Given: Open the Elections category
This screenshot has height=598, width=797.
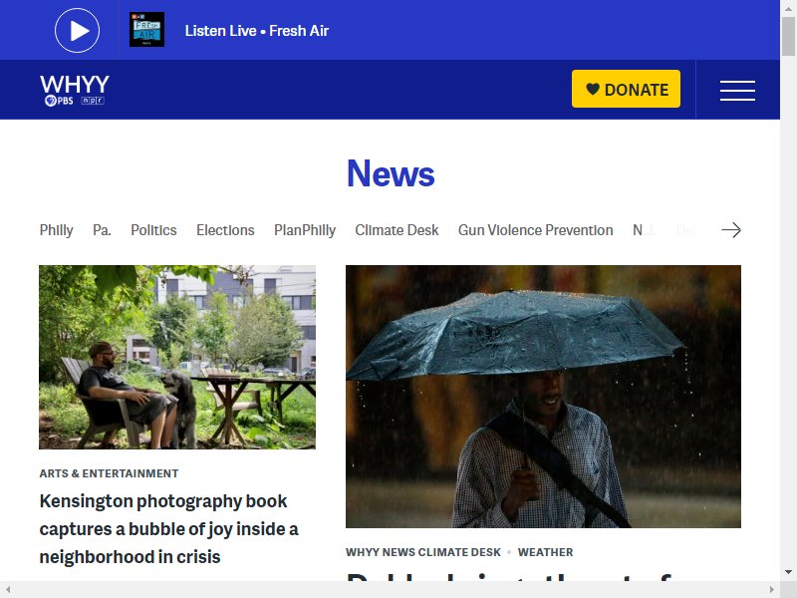Looking at the screenshot, I should pos(225,230).
